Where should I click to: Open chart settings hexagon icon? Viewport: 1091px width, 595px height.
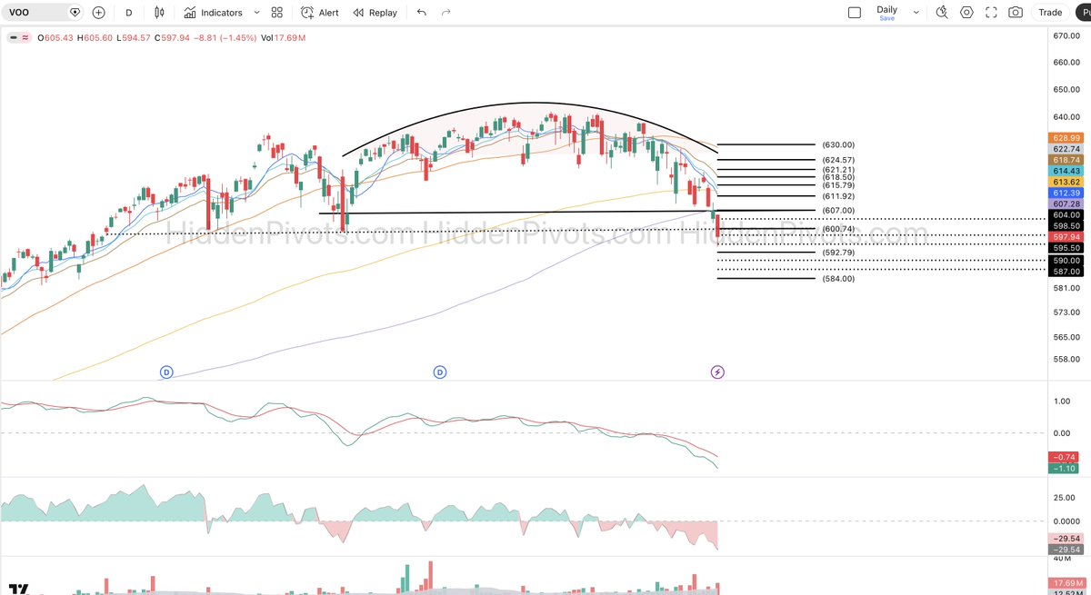pos(966,13)
